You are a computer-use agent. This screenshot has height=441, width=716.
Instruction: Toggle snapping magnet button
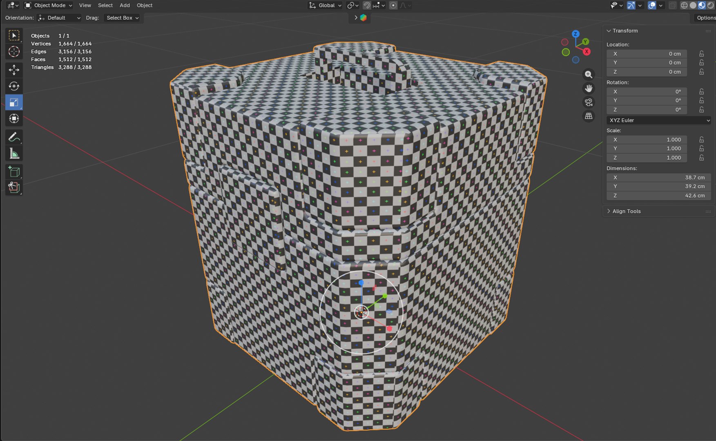pos(367,5)
